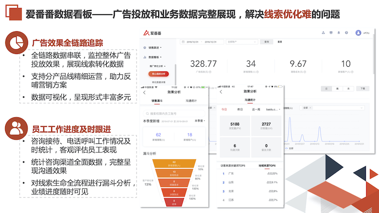Open the organization icon in dashboard header
This screenshot has height=213, width=379.
pos(323,33)
